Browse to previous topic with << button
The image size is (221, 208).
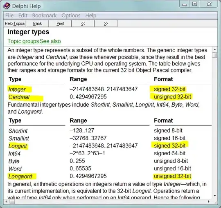[83, 23]
